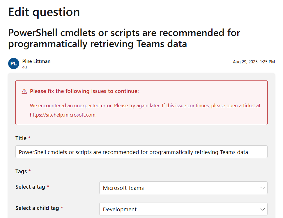Click the chevron arrow of Microsoft Teams dropdown

pos(262,188)
